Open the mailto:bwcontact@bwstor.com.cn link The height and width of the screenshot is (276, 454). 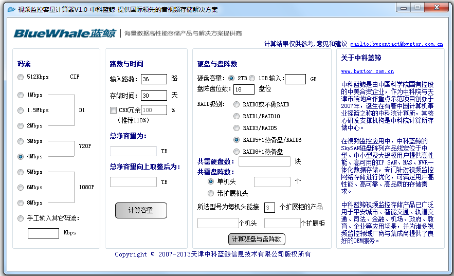click(x=396, y=44)
